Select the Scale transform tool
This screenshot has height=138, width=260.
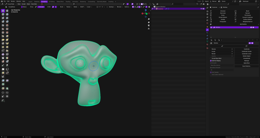click(3, 96)
